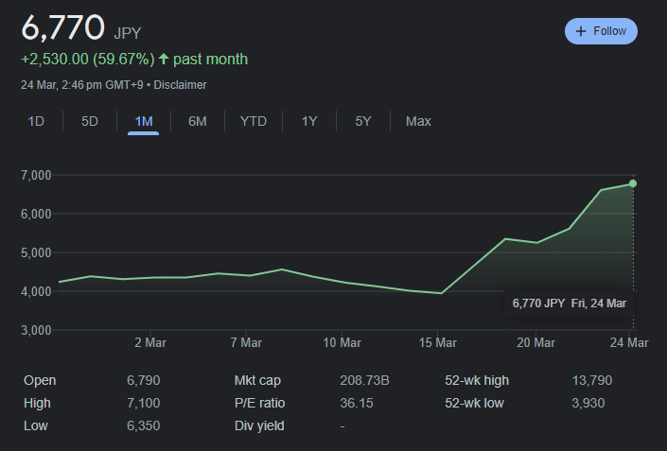Image resolution: width=667 pixels, height=451 pixels.
Task: Select the 1M time range tab
Action: click(144, 122)
